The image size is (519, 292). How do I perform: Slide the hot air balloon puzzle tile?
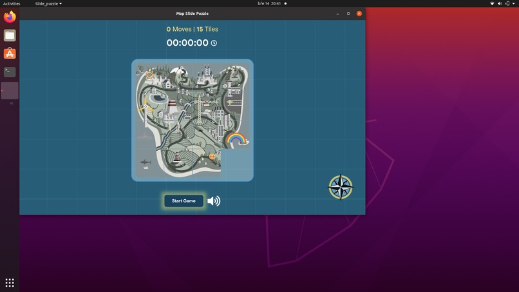pos(207,162)
